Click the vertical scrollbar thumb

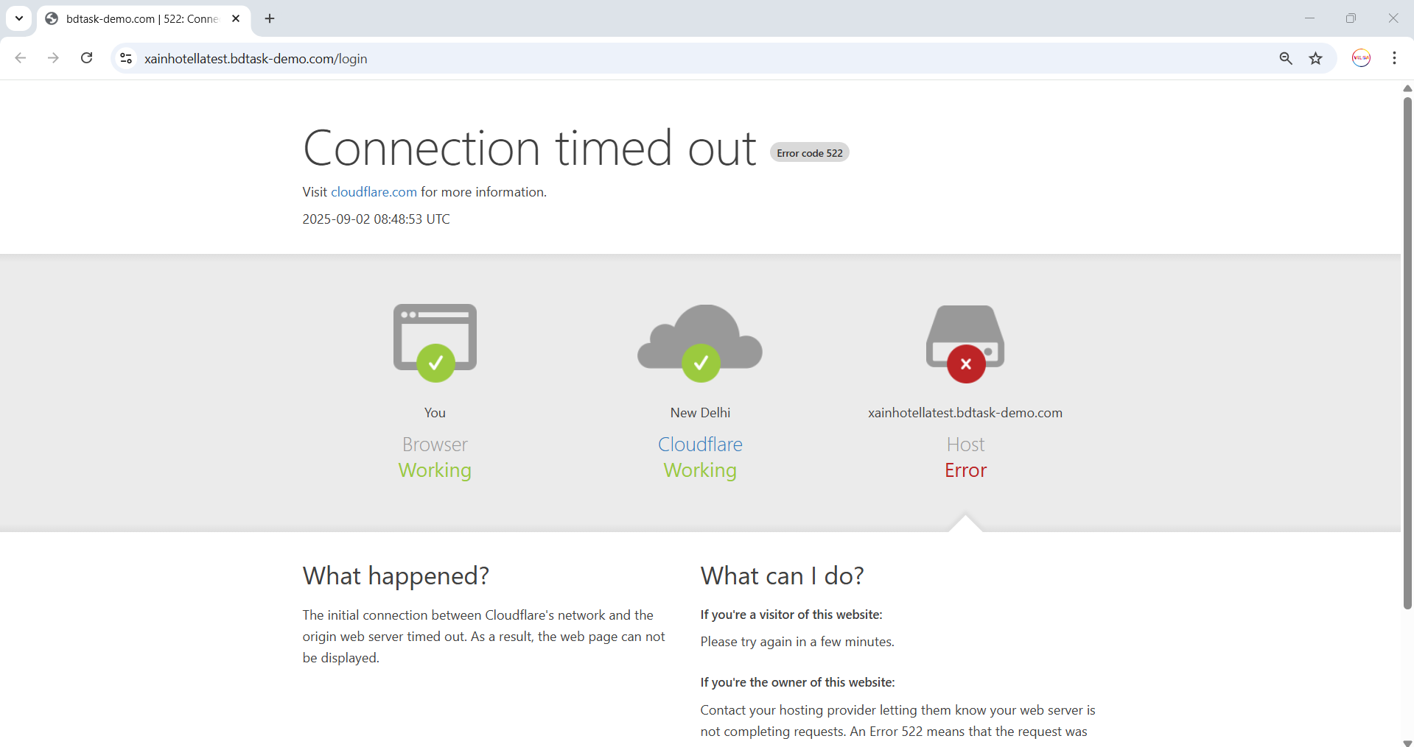tap(1407, 353)
